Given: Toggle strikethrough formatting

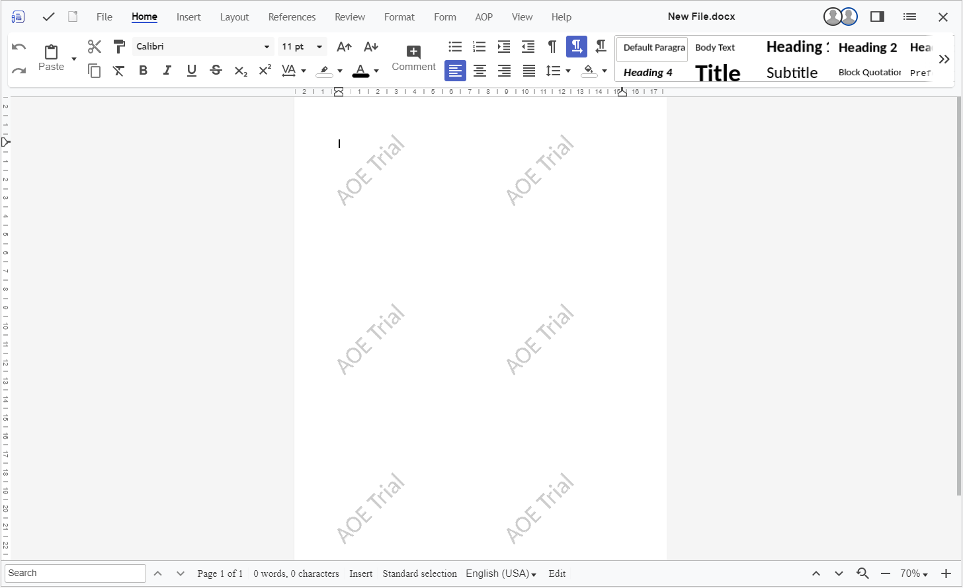Looking at the screenshot, I should click(x=216, y=70).
